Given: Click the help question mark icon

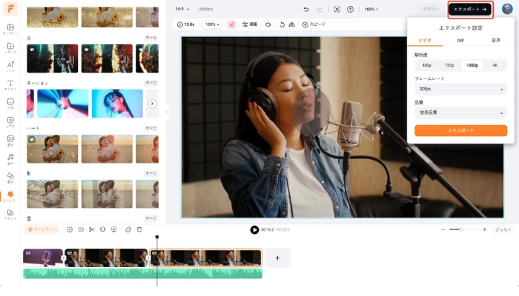Looking at the screenshot, I should coord(351,9).
